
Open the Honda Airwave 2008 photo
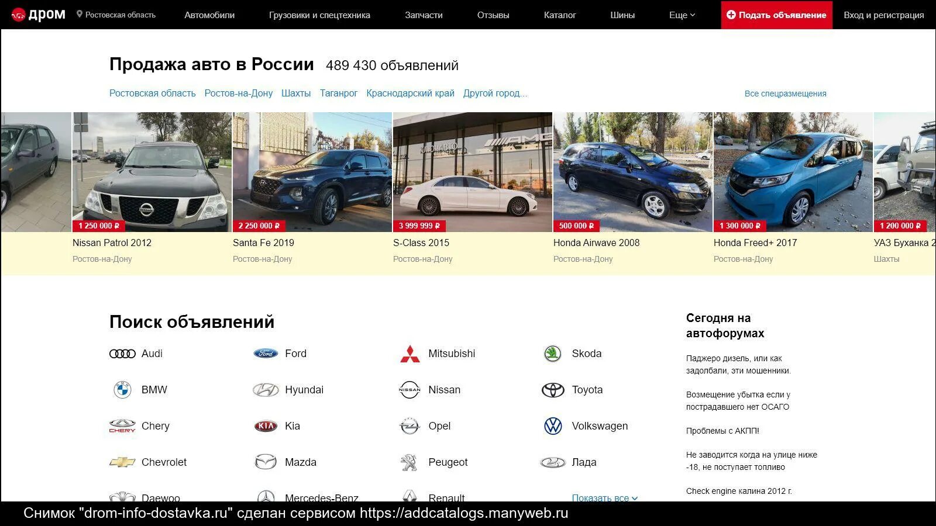(633, 172)
